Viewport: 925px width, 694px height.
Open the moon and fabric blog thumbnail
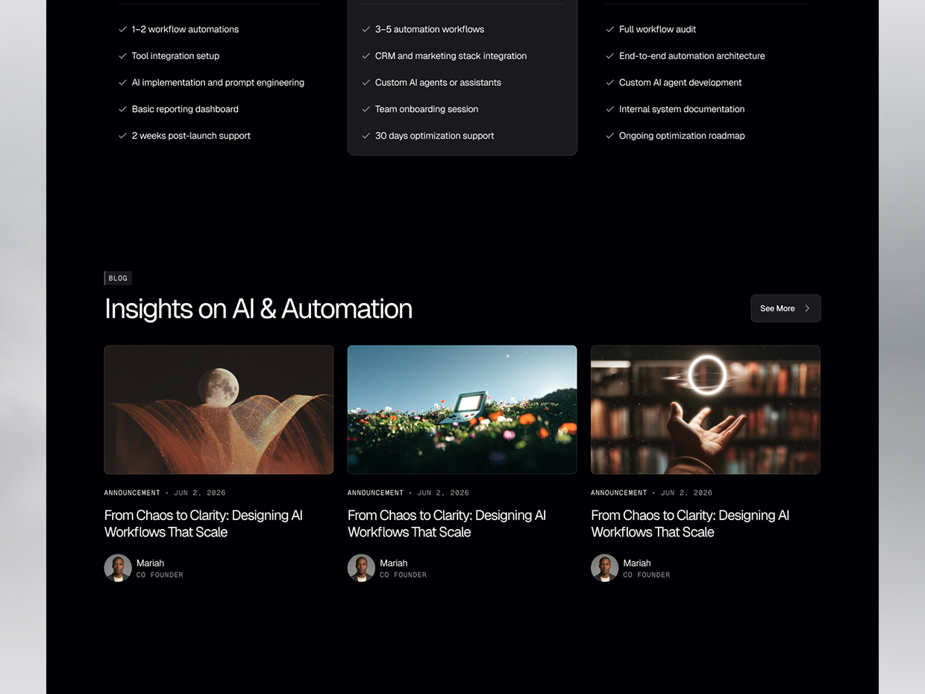[x=219, y=410]
